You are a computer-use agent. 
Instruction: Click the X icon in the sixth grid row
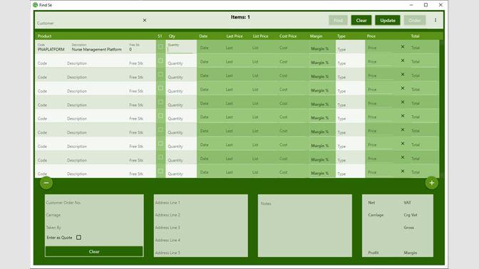(x=403, y=116)
